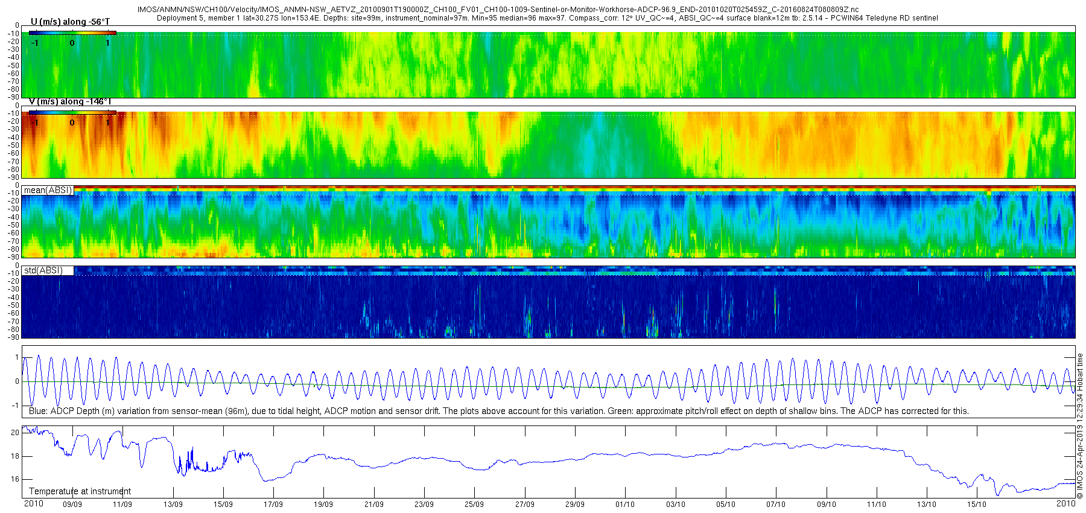This screenshot has height=513, width=1086.
Task: Select the 'Deployment 5, member 1' subtitle line
Action: coord(547,18)
